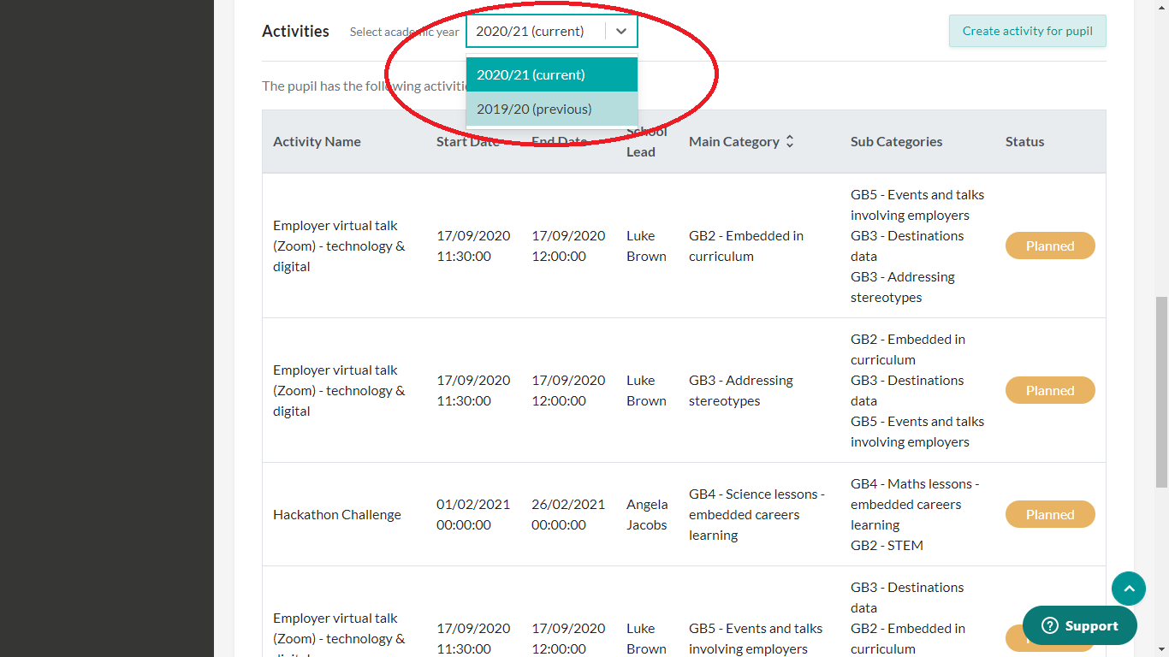This screenshot has height=657, width=1169.
Task: Click Planned badge in GB2 Embedded row
Action: coord(1049,246)
